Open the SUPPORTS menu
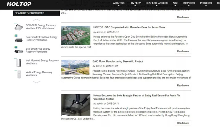Screen dimensions: 220x127 (x=189, y=3)
